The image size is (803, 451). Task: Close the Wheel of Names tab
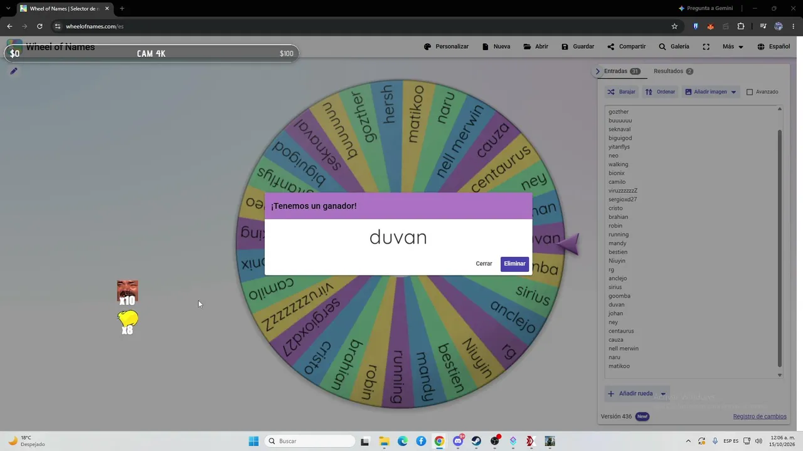coord(107,9)
